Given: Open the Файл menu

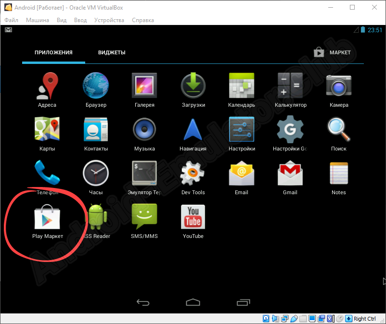Looking at the screenshot, I should pyautogui.click(x=12, y=20).
